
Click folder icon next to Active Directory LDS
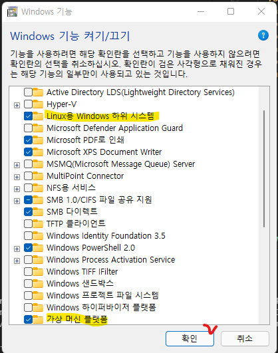(x=38, y=92)
